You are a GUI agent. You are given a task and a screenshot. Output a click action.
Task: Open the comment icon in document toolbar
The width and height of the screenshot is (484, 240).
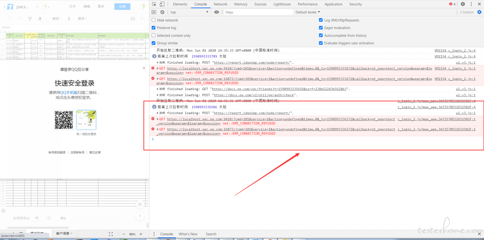pos(133,19)
